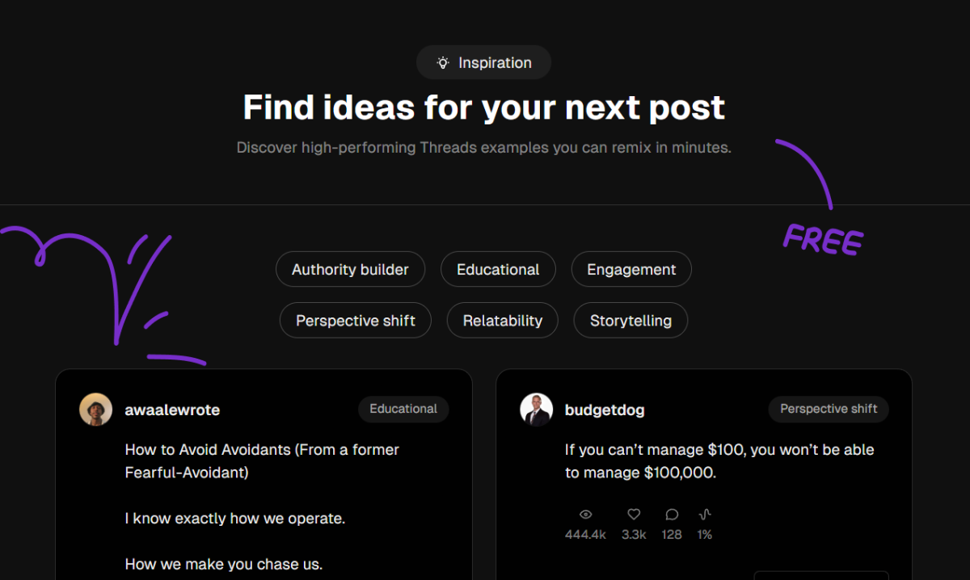Open awaalewrote's profile
970x580 pixels.
[x=172, y=410]
